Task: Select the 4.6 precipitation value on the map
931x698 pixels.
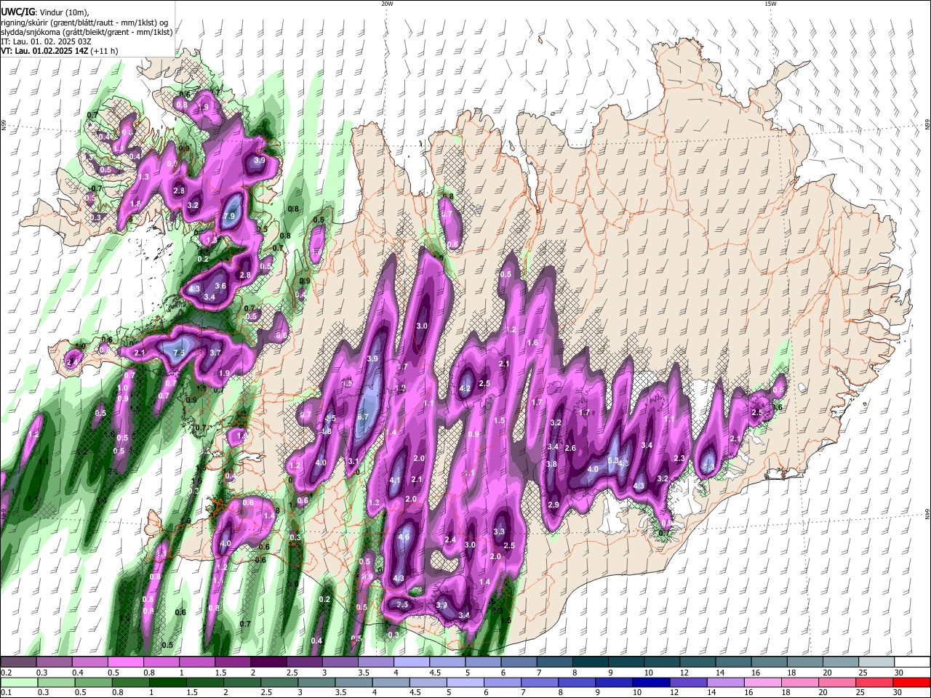Action: [x=404, y=537]
